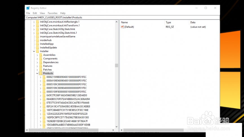Image resolution: width=244 pixels, height=137 pixels.
Task: Click the Assemblies folder icon
Action: tap(41, 55)
